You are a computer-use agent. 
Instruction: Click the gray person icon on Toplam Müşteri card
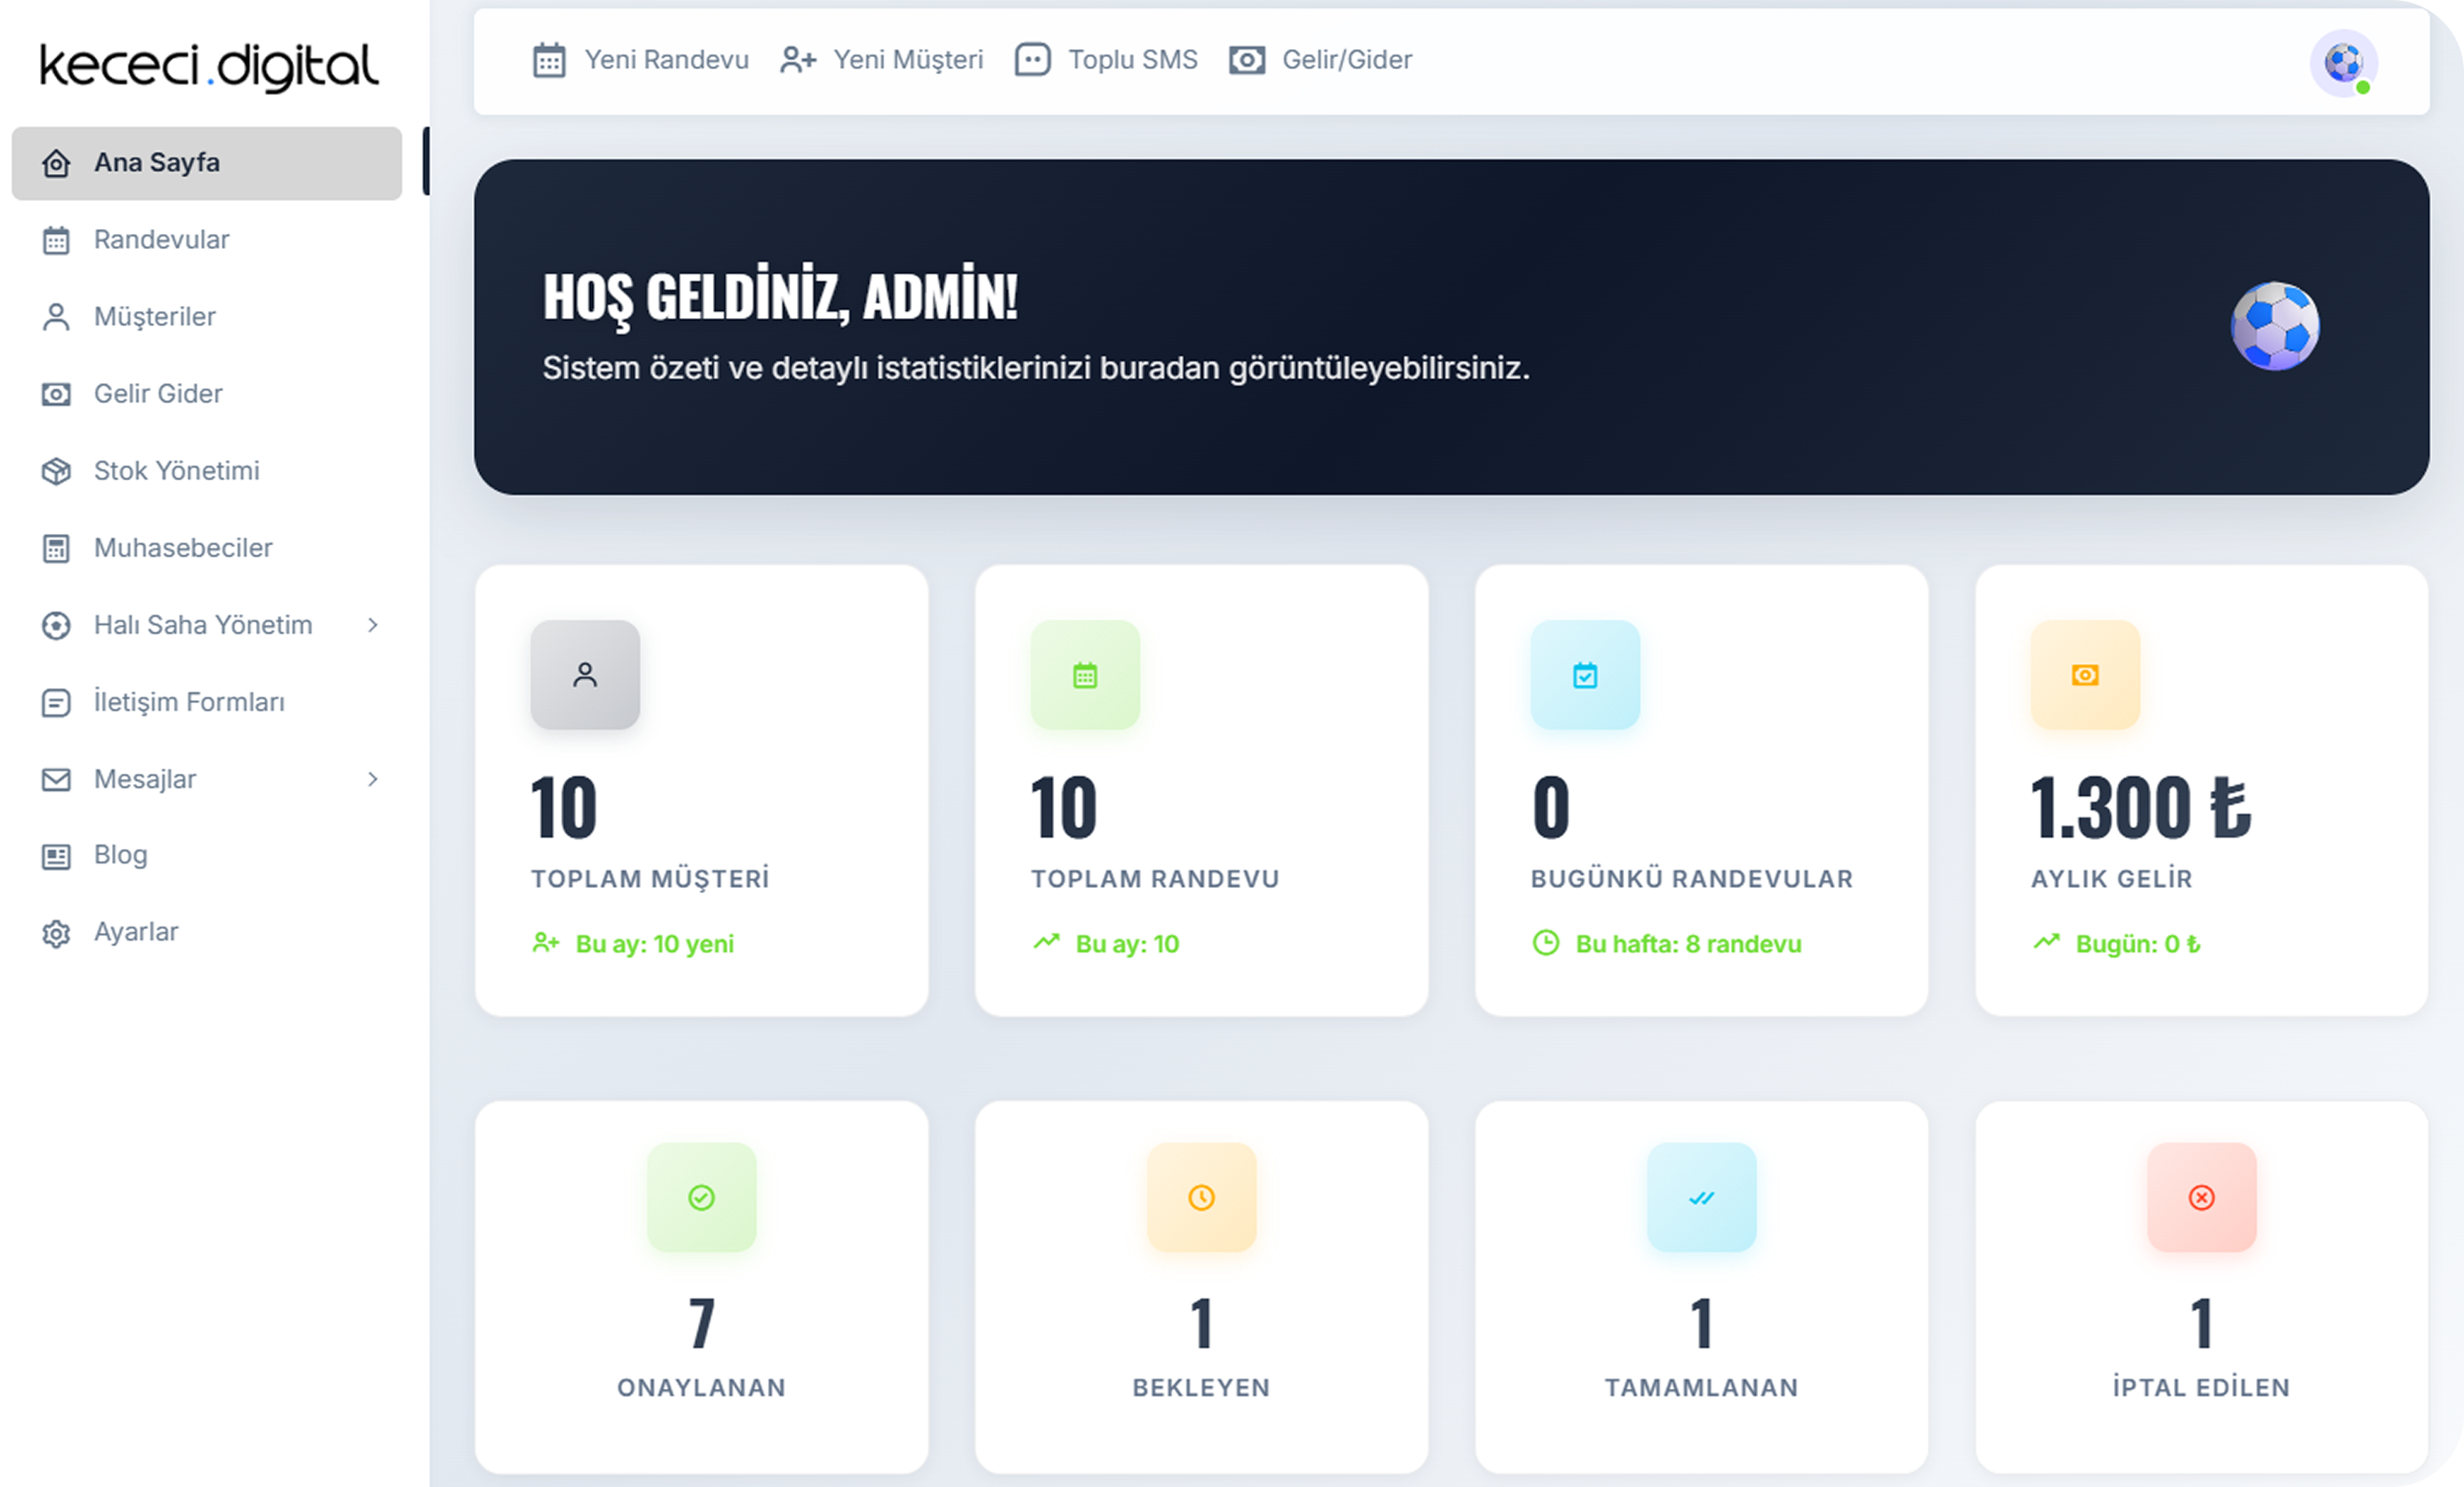(x=585, y=675)
